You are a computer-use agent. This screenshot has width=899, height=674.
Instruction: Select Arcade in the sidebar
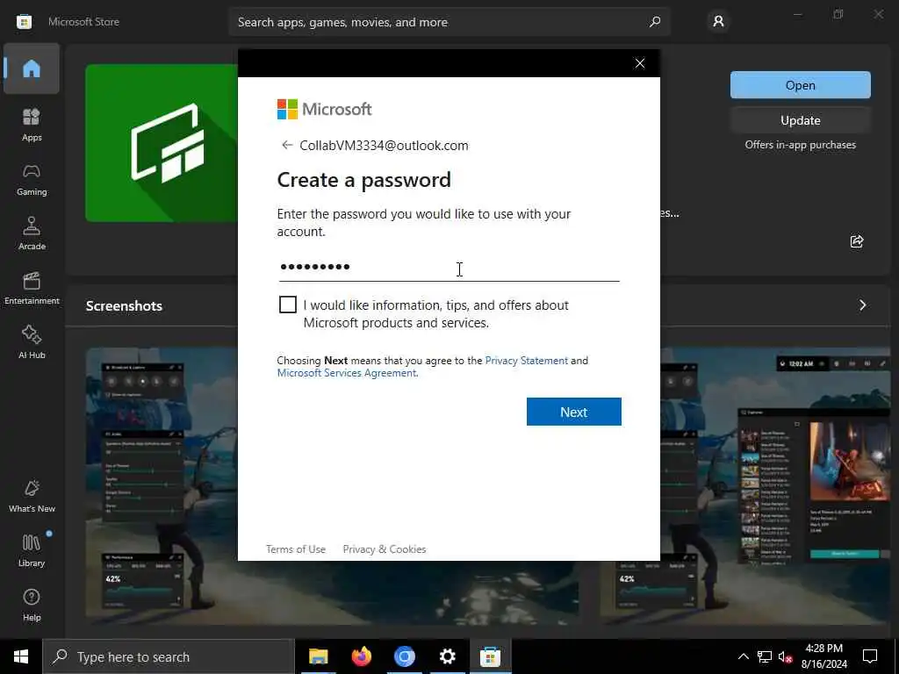[32, 233]
